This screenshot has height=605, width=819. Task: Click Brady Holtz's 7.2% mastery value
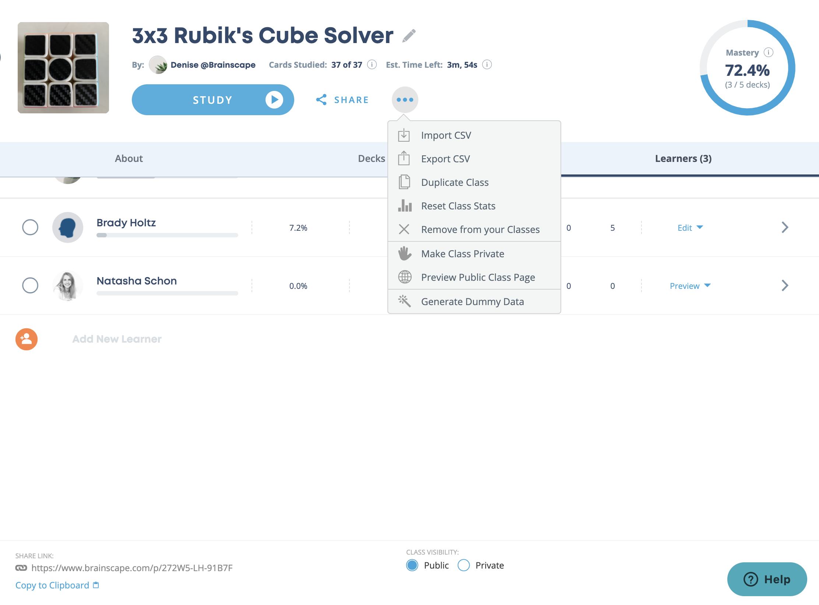[x=298, y=228]
